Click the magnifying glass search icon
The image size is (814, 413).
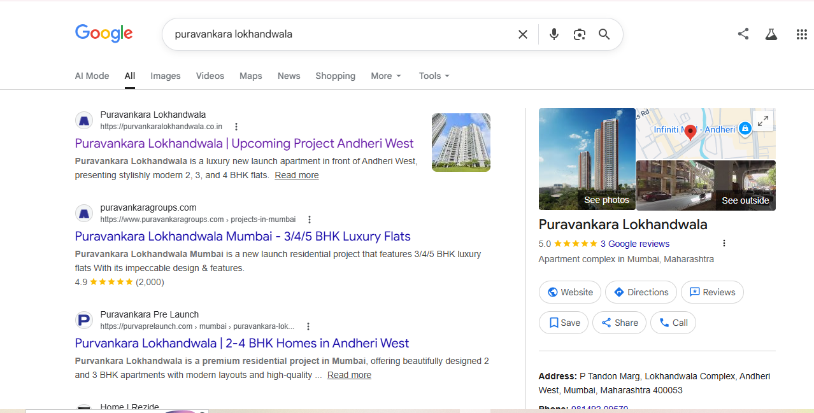(x=604, y=34)
